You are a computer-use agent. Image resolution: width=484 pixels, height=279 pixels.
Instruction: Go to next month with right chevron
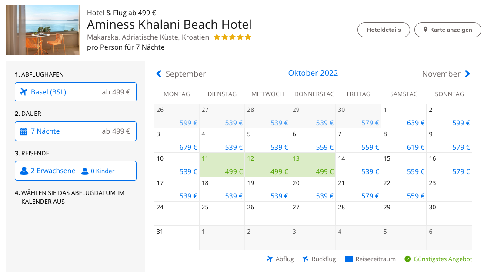[x=467, y=74]
